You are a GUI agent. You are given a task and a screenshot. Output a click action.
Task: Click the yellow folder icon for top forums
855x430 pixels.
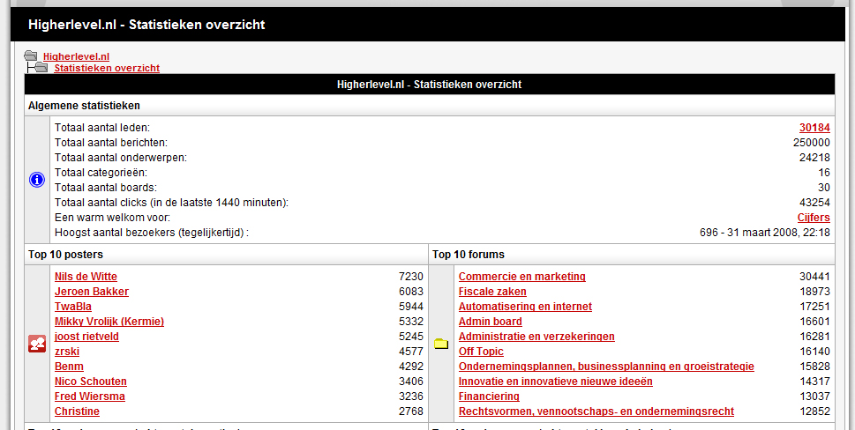(441, 344)
